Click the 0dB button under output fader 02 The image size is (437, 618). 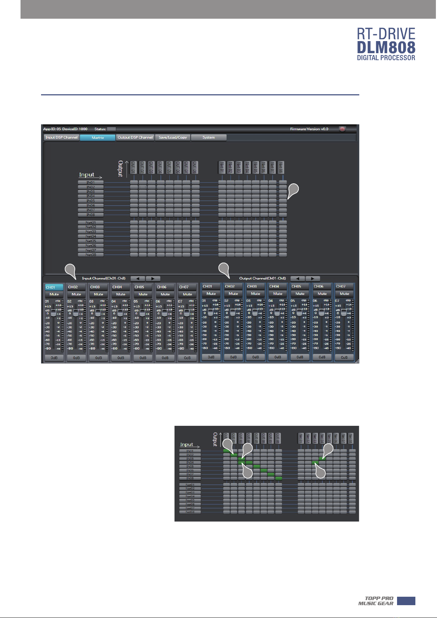[x=233, y=357]
